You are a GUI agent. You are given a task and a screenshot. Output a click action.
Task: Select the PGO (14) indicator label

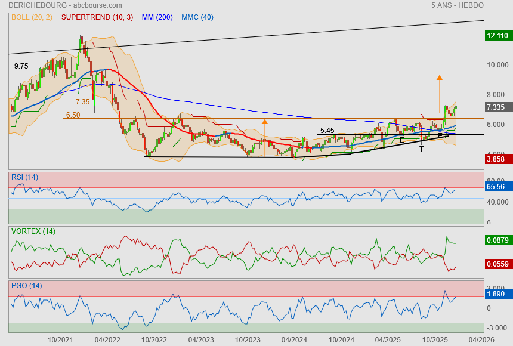click(x=26, y=286)
